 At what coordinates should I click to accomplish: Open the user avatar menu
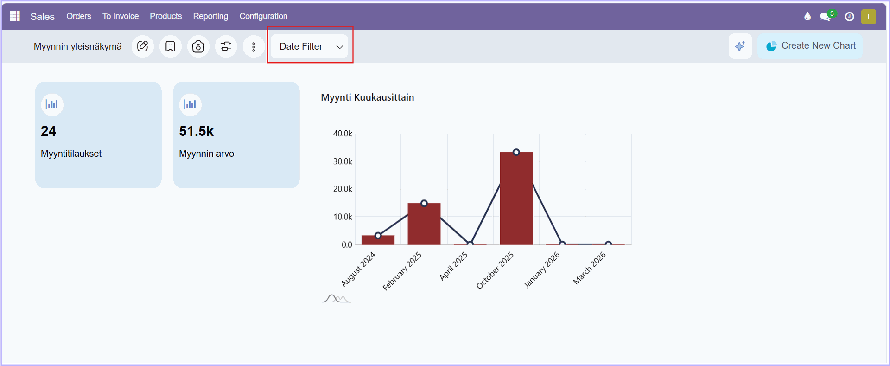pos(868,17)
